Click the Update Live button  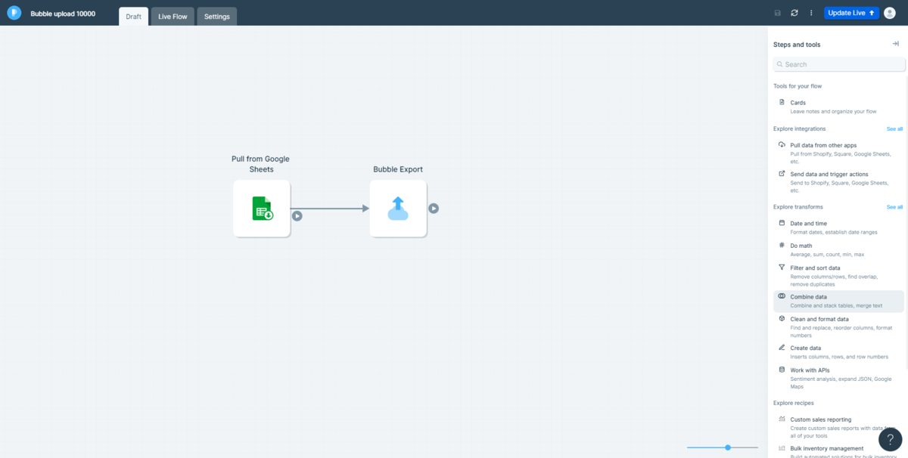click(x=851, y=13)
